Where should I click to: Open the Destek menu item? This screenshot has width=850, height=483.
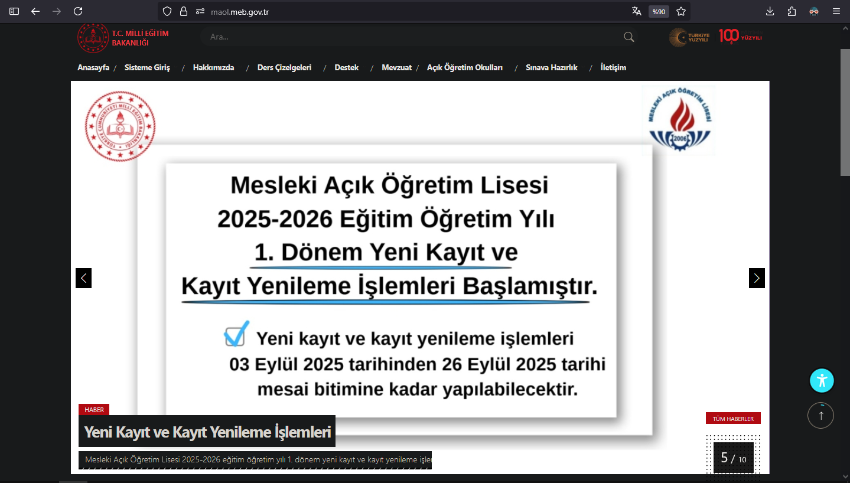click(x=347, y=67)
